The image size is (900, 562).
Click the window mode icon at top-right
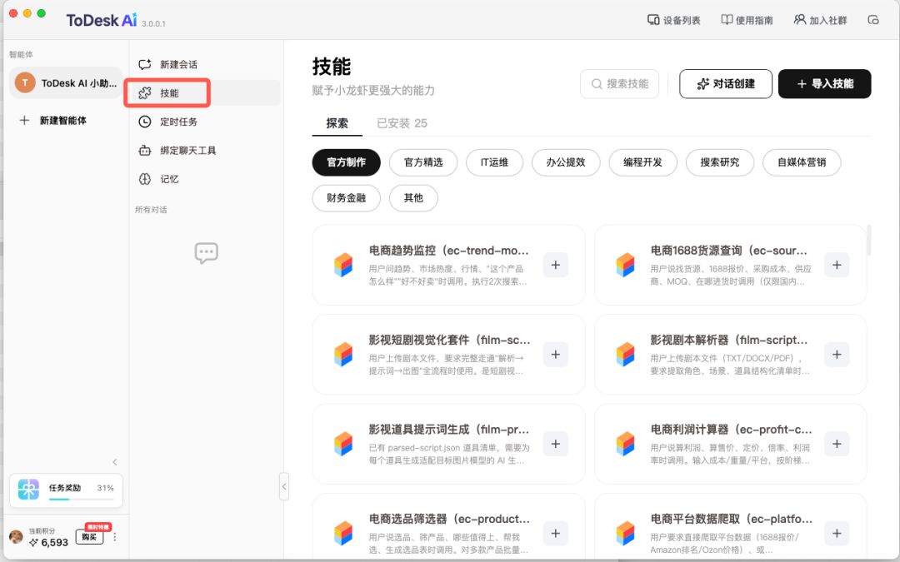873,20
